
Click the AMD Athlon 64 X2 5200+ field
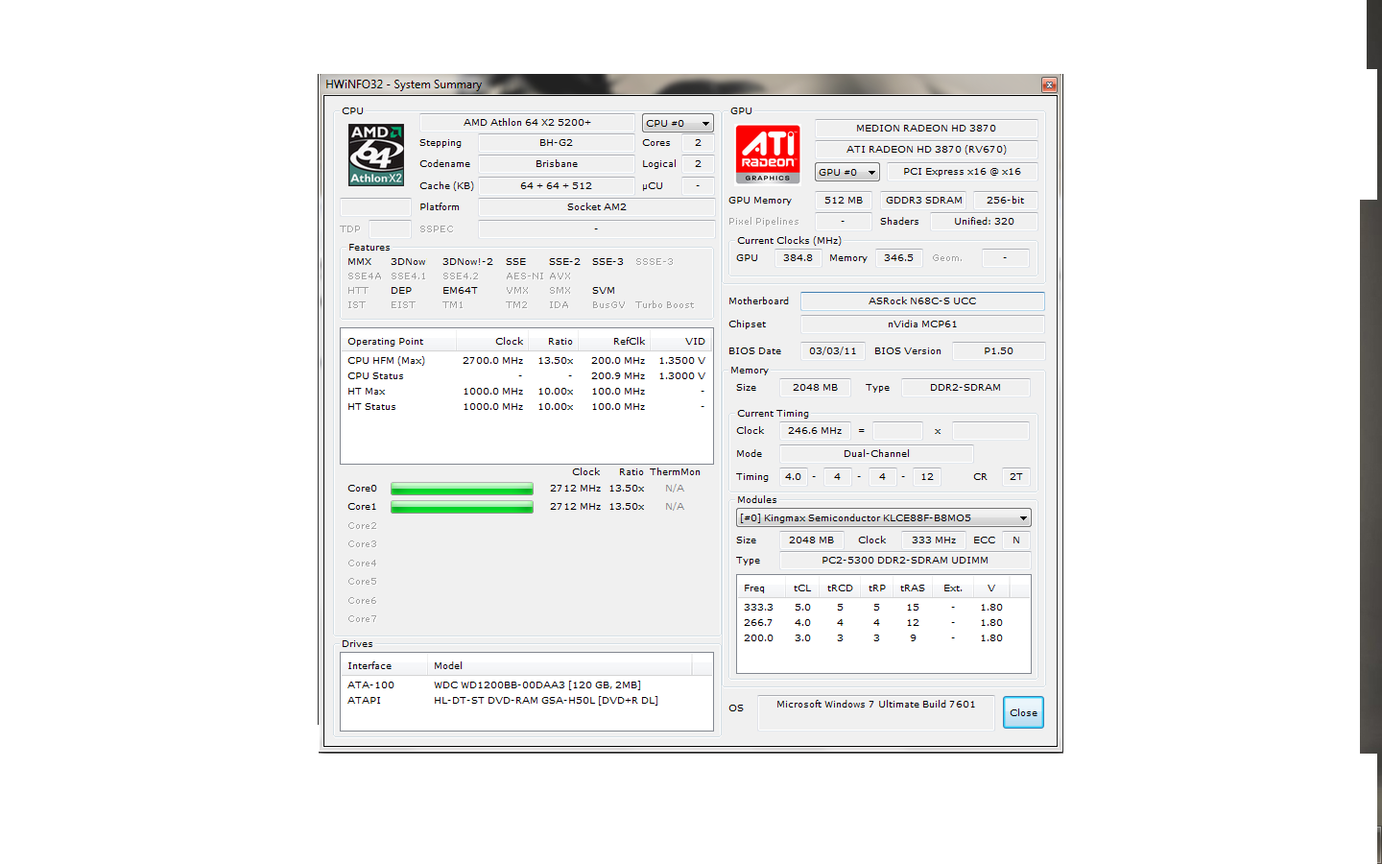(527, 123)
